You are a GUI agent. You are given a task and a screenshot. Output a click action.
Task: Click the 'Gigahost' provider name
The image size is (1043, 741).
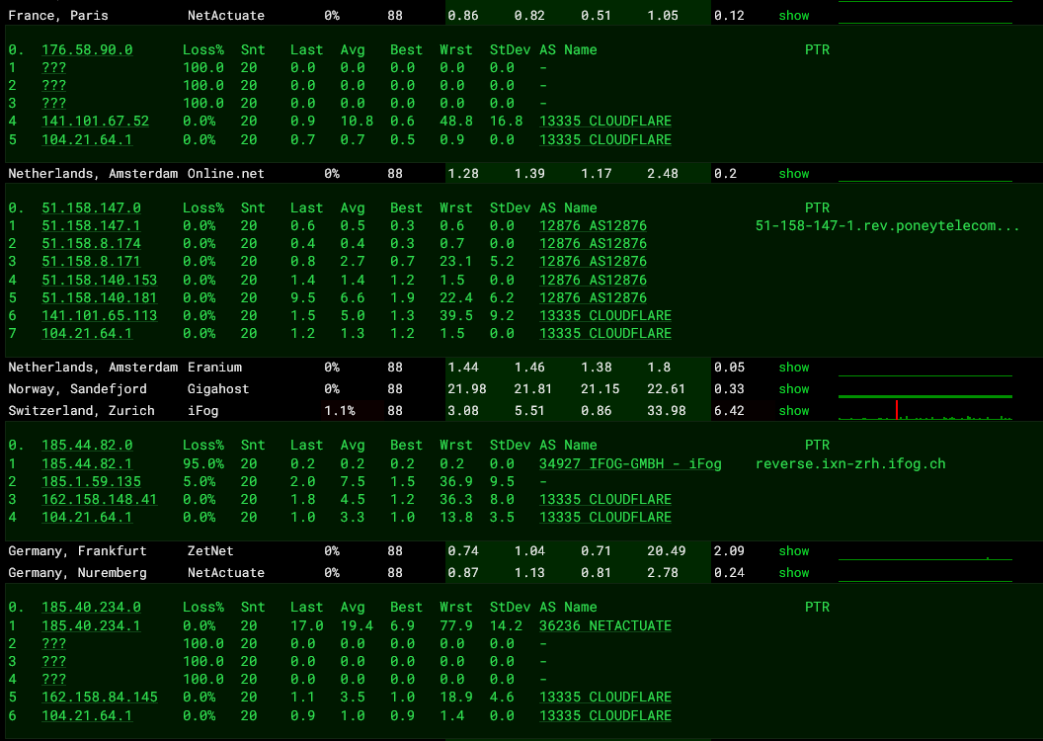pos(218,389)
